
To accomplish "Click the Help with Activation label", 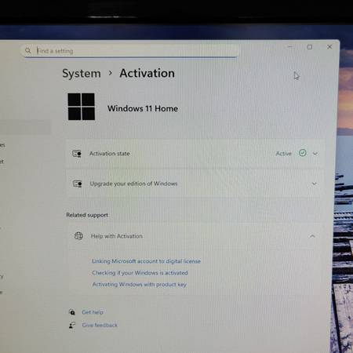I will [x=117, y=236].
